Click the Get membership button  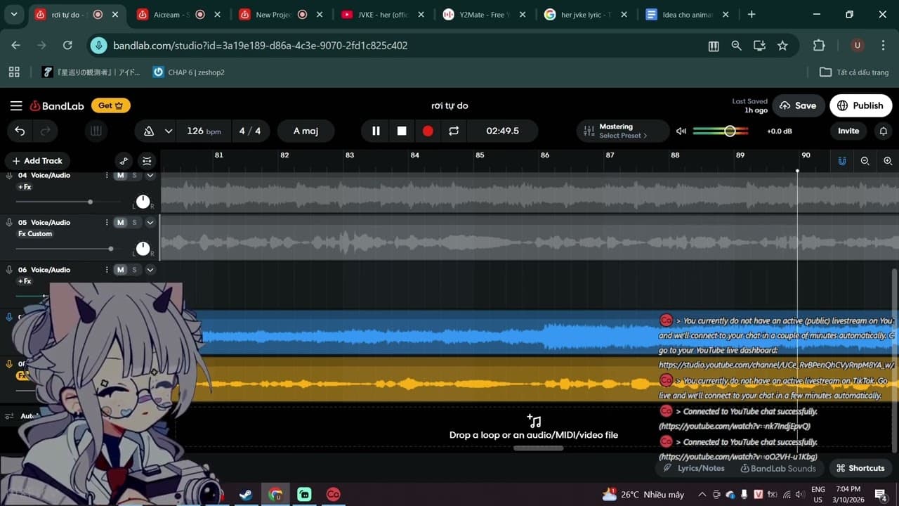coord(110,105)
